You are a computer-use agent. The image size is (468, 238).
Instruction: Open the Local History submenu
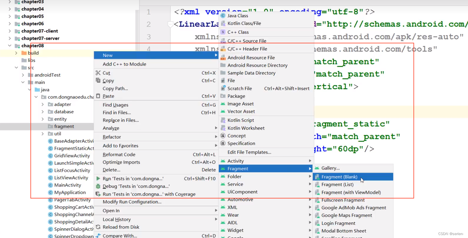(x=156, y=219)
